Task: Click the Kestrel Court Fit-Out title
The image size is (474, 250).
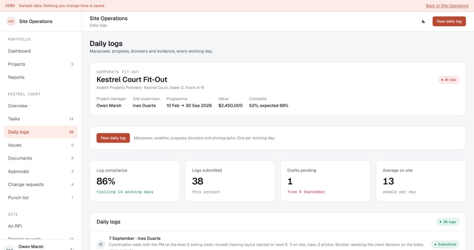Action: (x=132, y=80)
